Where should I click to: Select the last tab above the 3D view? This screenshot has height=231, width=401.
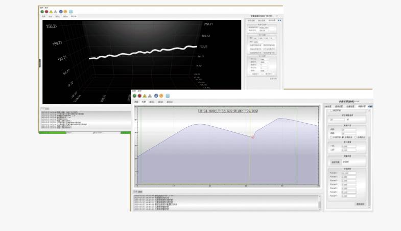pos(74,17)
